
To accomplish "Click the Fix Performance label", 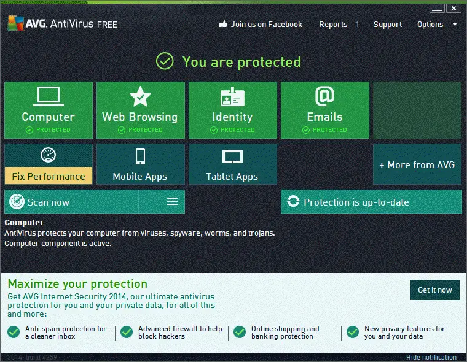I will pos(49,176).
